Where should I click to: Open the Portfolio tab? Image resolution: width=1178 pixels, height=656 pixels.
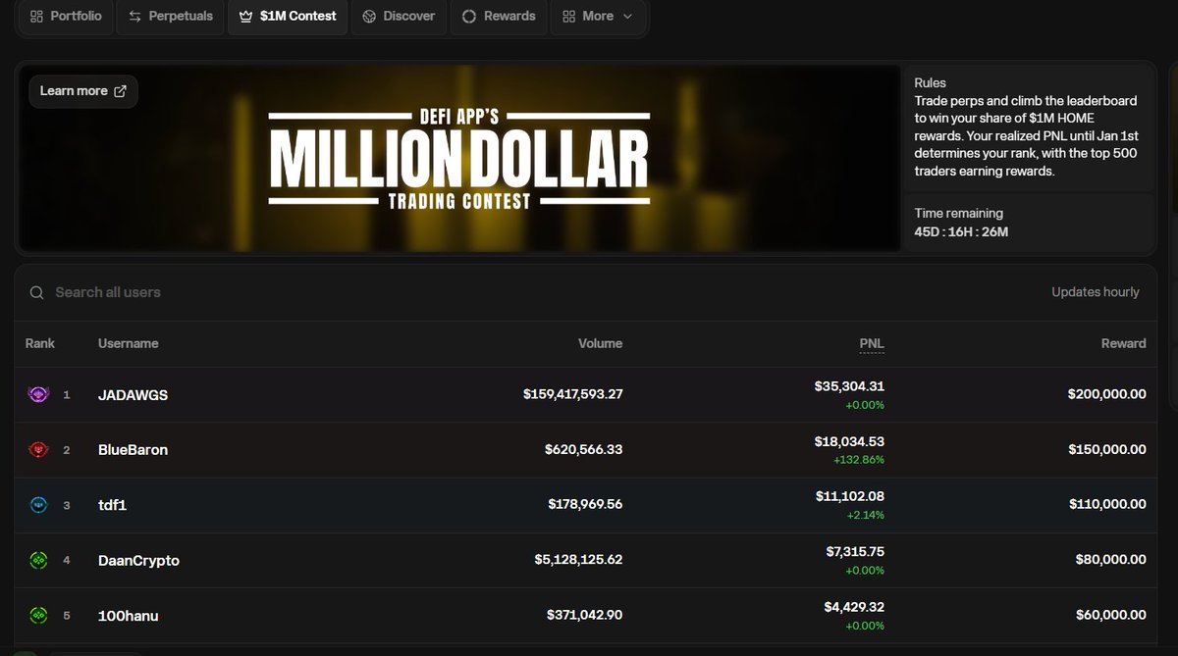[x=65, y=17]
